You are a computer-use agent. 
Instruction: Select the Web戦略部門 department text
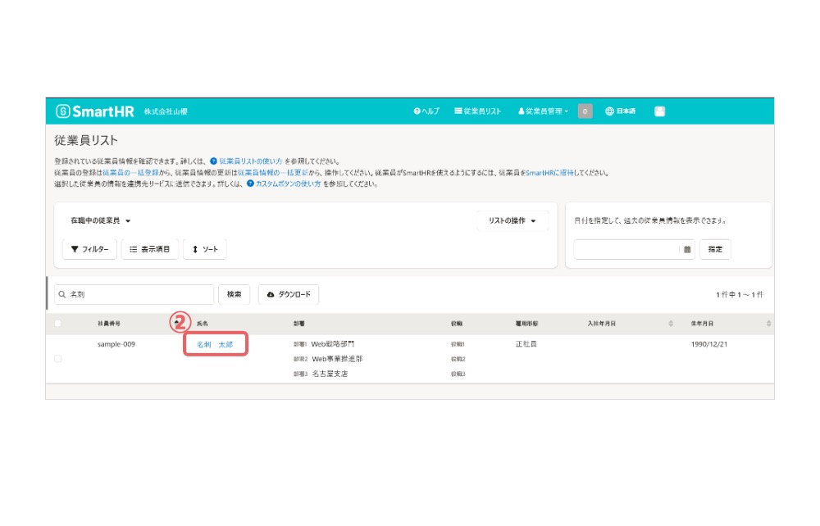click(x=333, y=344)
